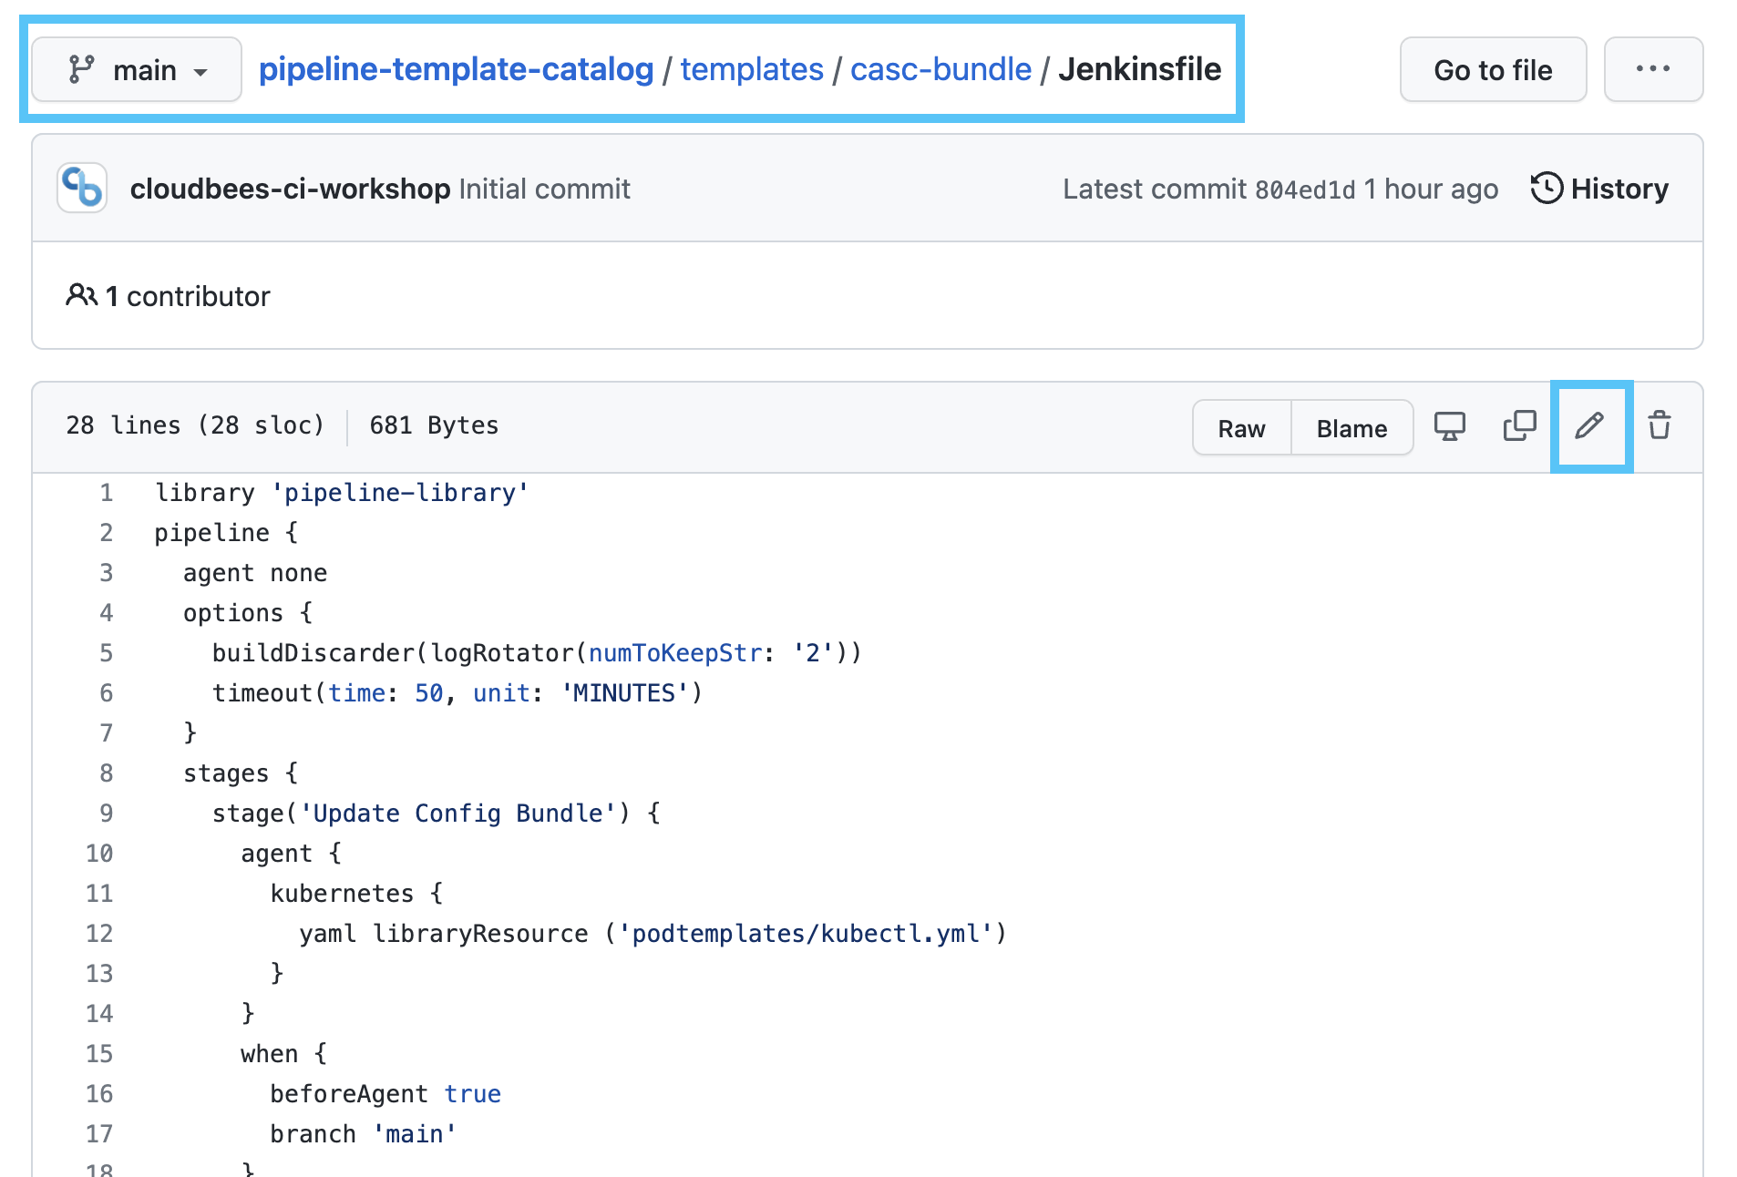This screenshot has height=1177, width=1737.
Task: Open raw file via the display icon
Action: pyautogui.click(x=1449, y=425)
